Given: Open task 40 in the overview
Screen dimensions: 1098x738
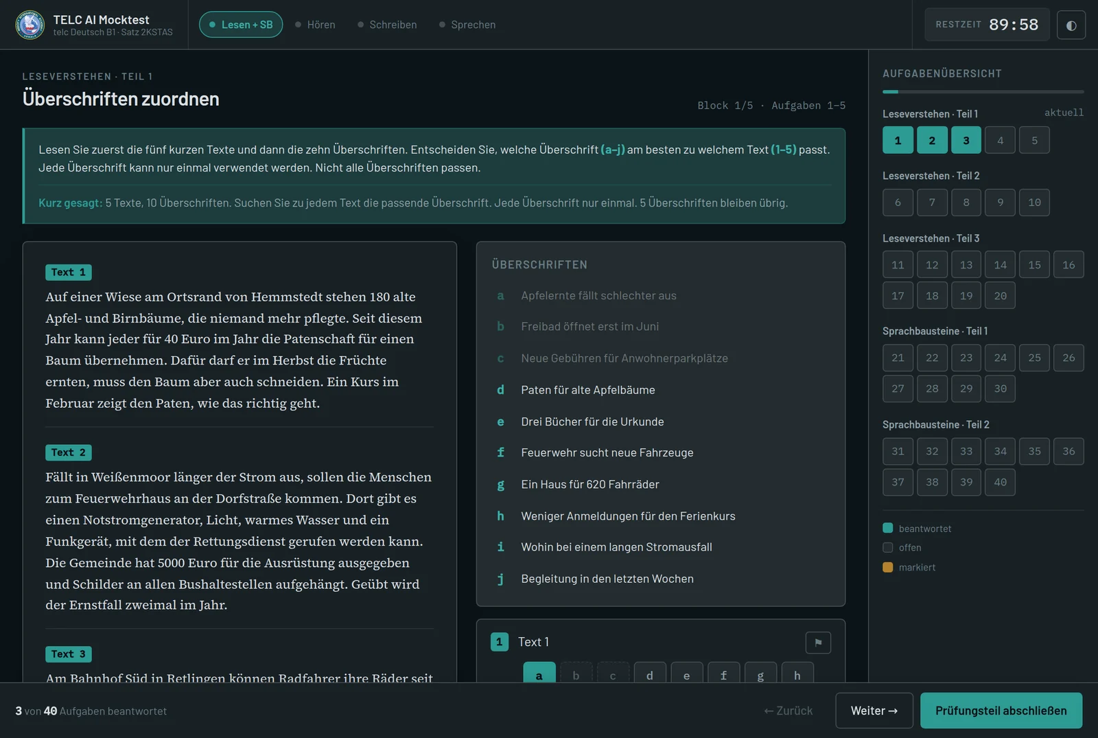Looking at the screenshot, I should point(1001,482).
